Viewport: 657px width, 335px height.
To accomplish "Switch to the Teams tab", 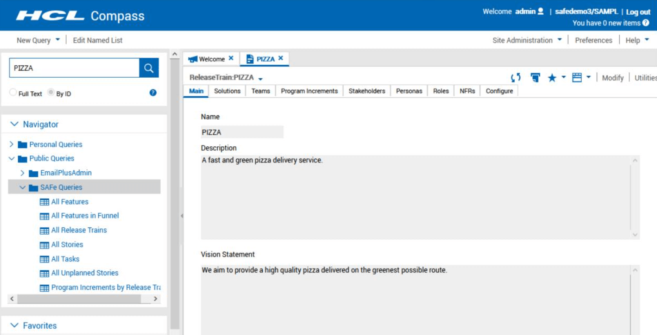I will coord(261,91).
